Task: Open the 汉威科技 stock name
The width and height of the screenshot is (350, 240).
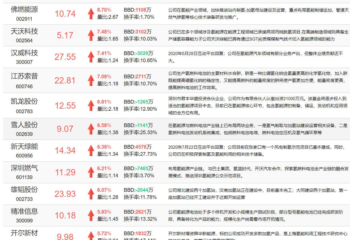Action: (24, 53)
